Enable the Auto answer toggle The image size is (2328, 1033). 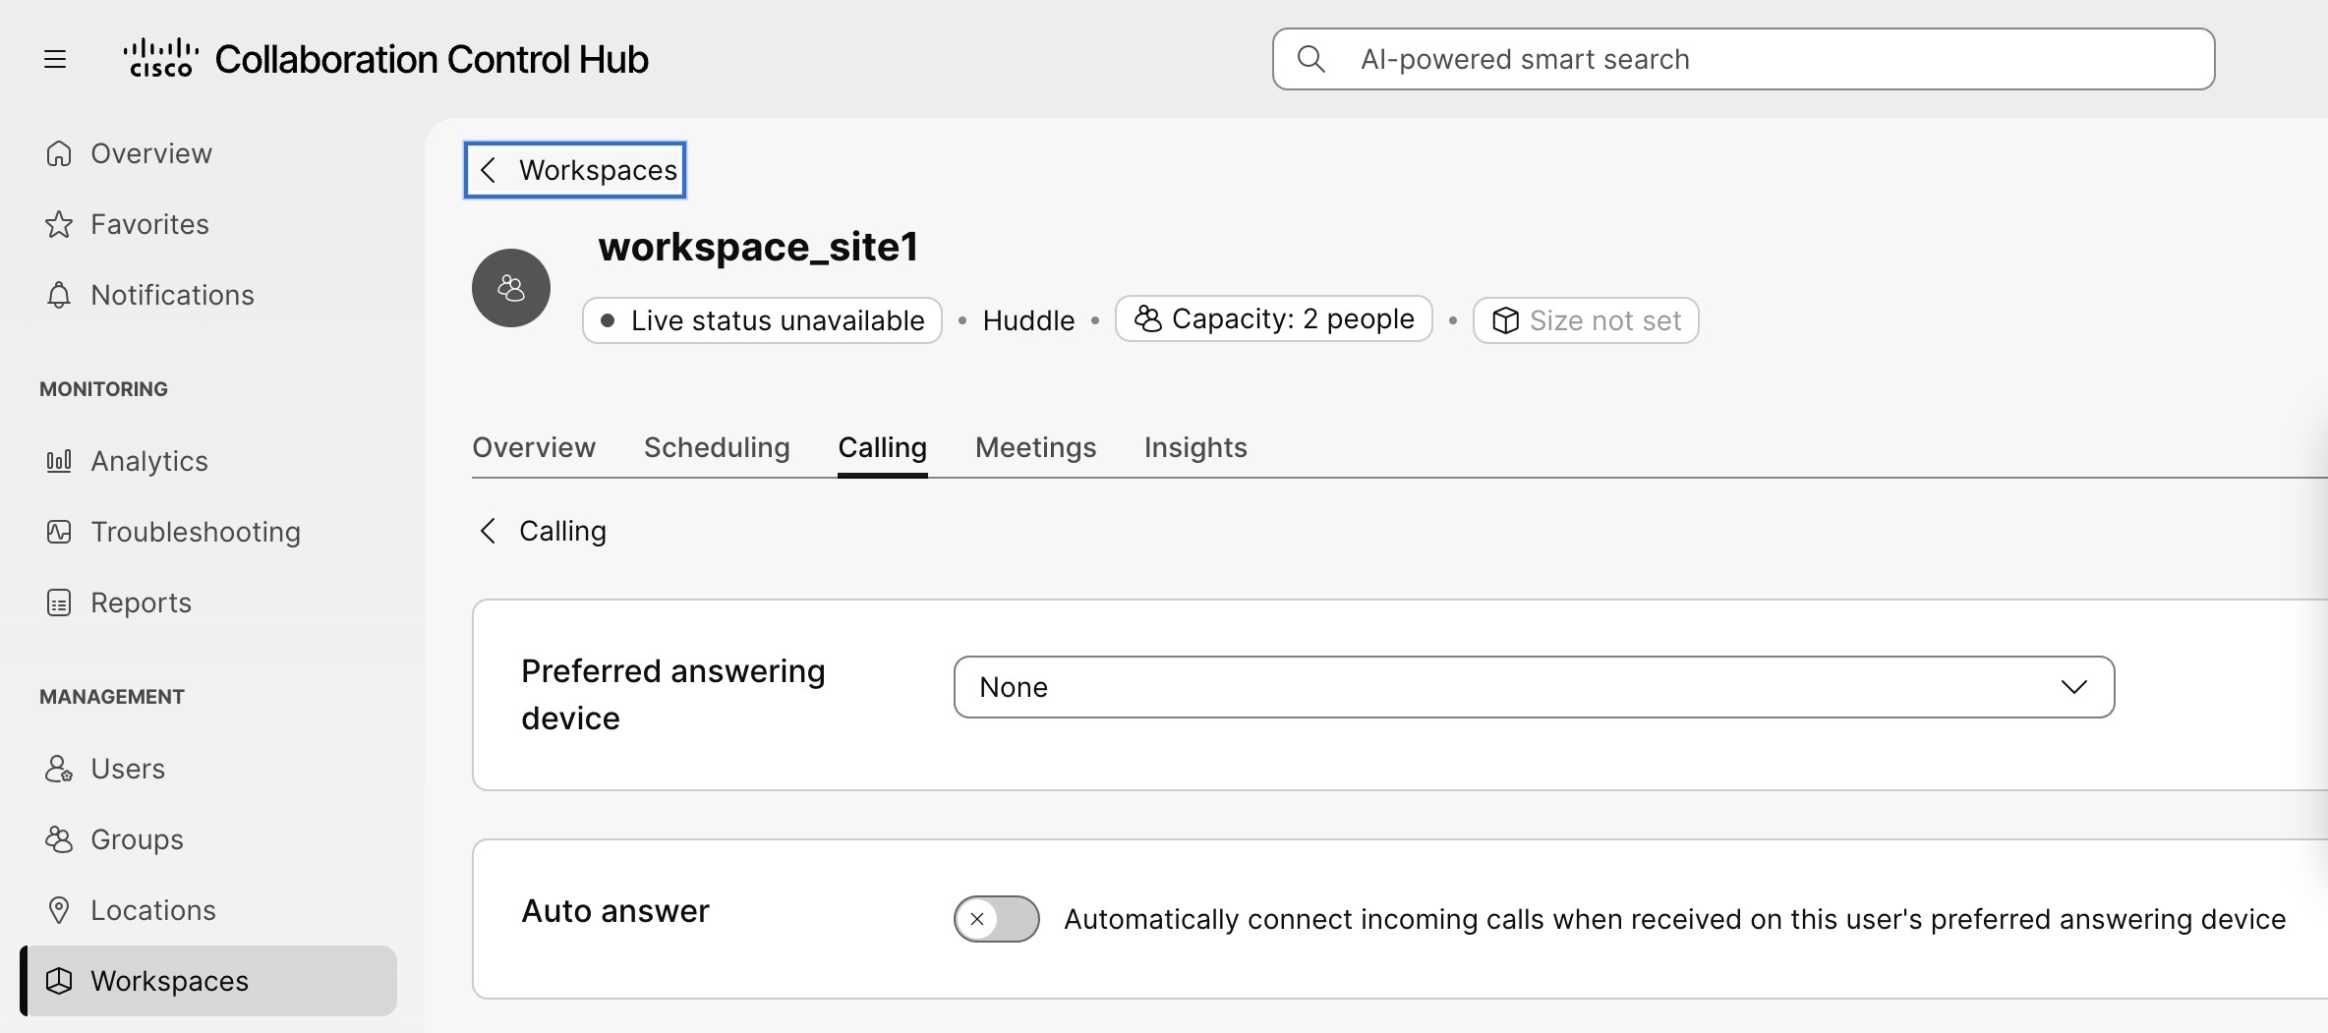click(x=996, y=919)
